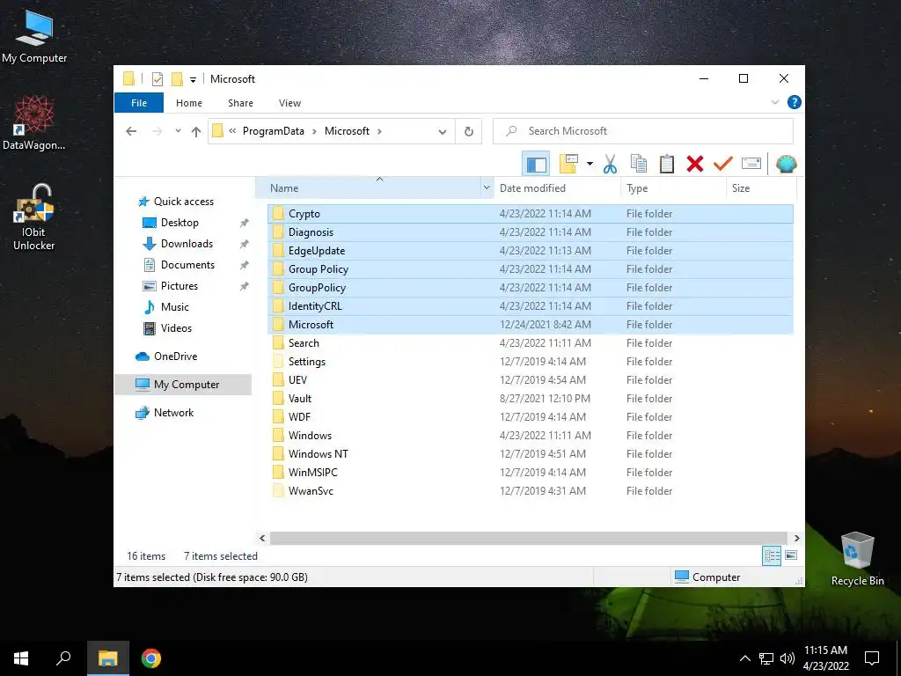Screen dimensions: 901x676
Task: Click the new folder icon in title bar
Action: click(178, 79)
